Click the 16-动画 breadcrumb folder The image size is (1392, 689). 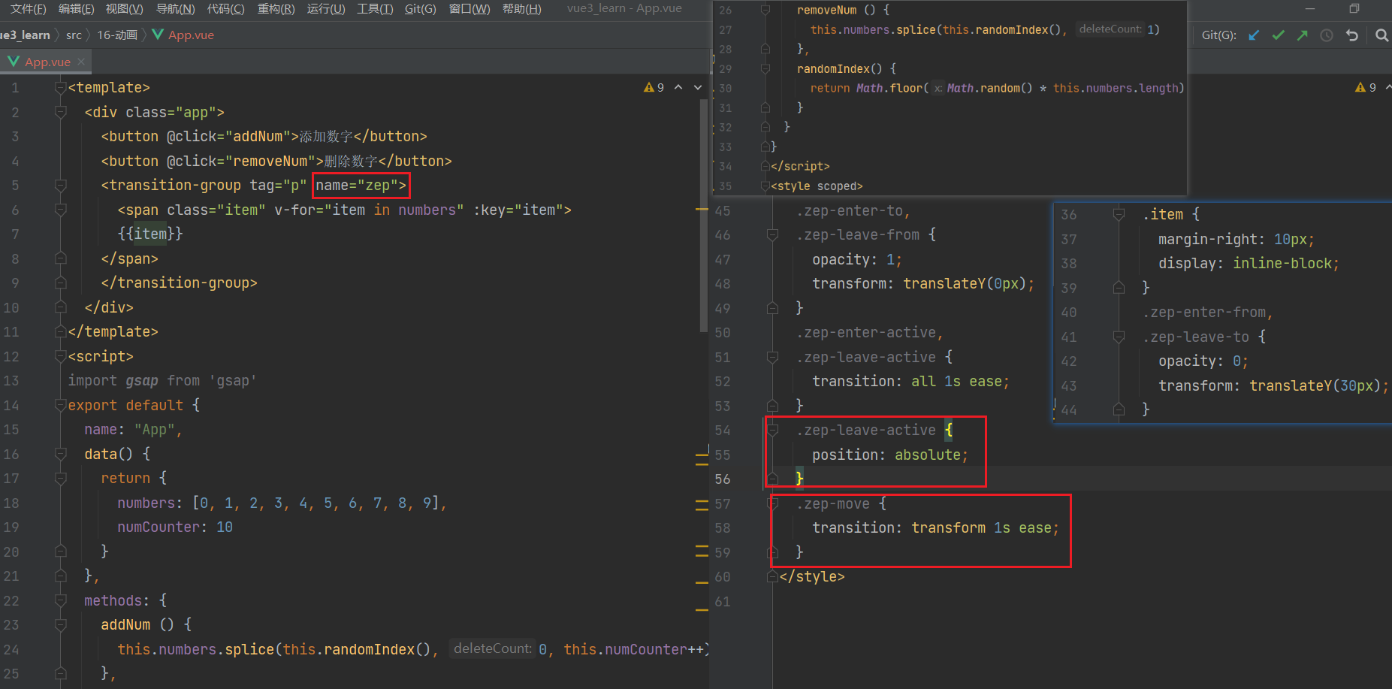pos(117,35)
